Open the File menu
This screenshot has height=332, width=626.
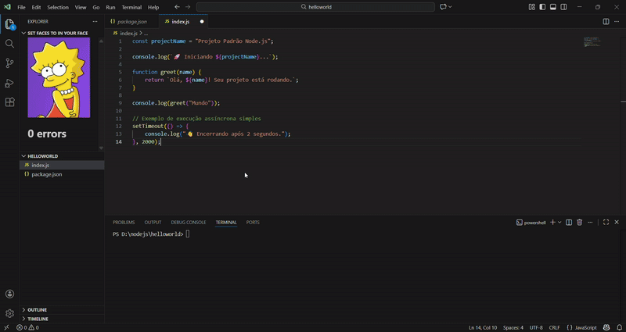(x=21, y=7)
